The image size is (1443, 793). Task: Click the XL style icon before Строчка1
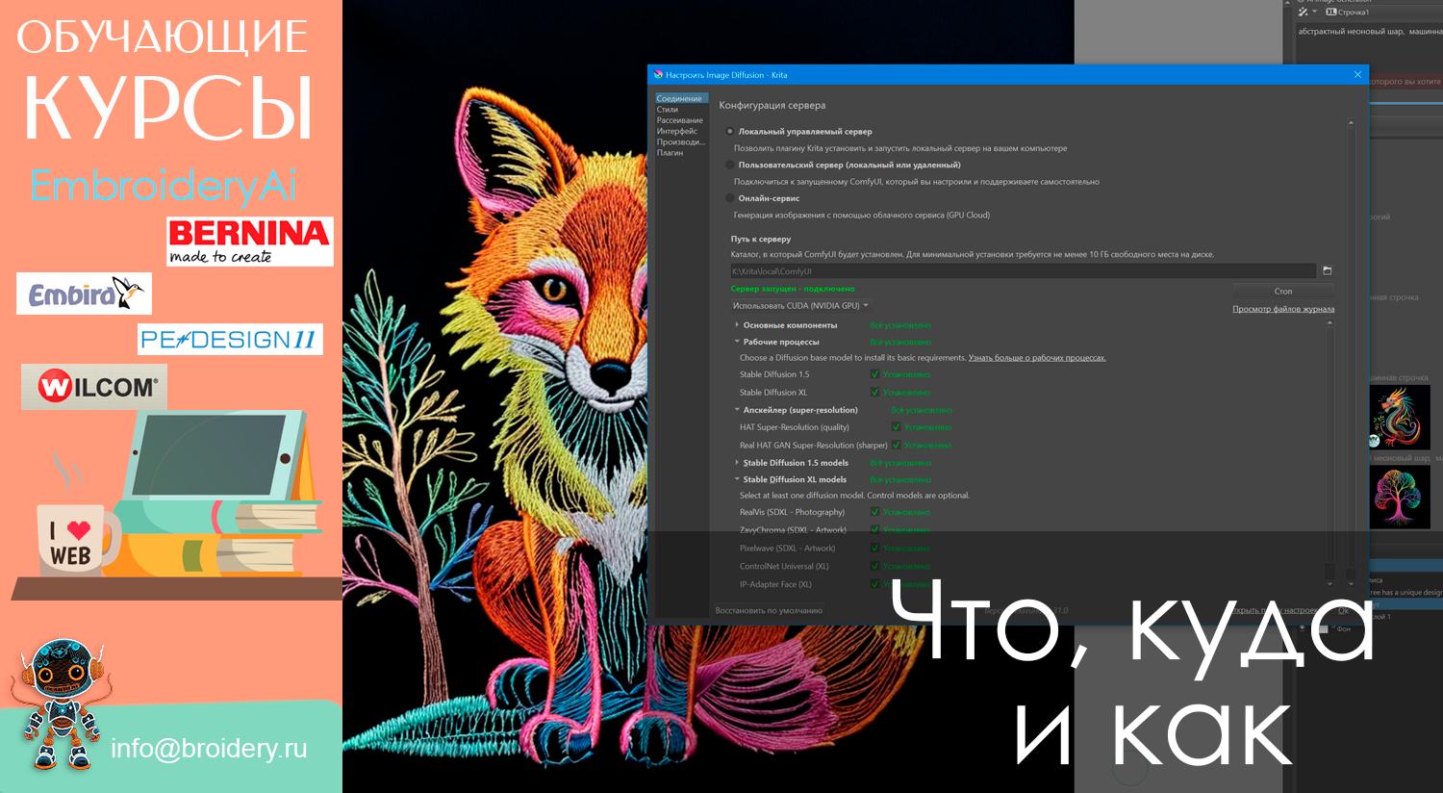(x=1331, y=12)
